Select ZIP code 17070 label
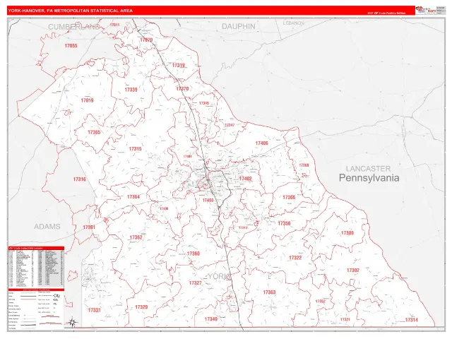452x339 pixels. click(146, 40)
